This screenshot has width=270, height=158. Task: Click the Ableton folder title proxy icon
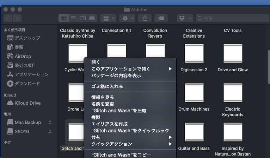(127, 9)
